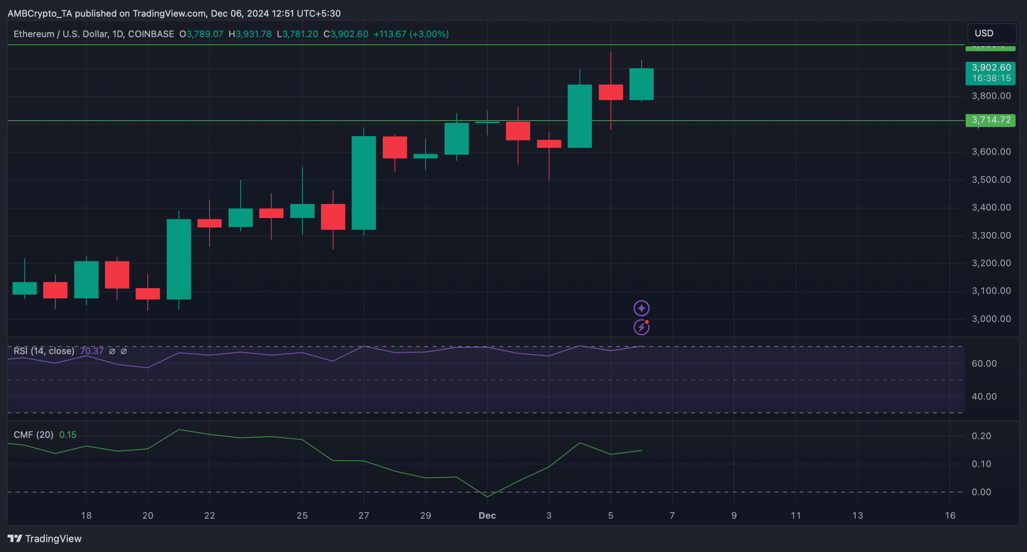
Task: Click the 3,500.00 price axis label
Action: [991, 179]
